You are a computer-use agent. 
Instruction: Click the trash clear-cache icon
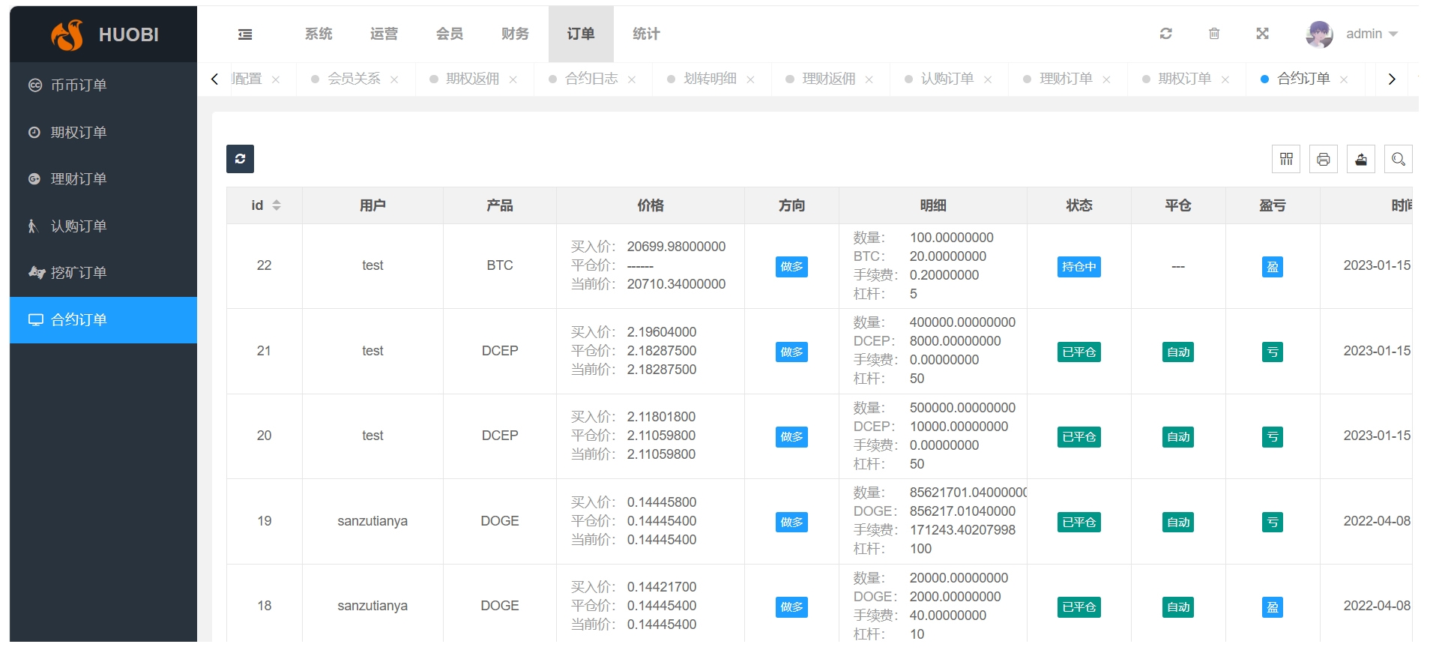coord(1214,34)
